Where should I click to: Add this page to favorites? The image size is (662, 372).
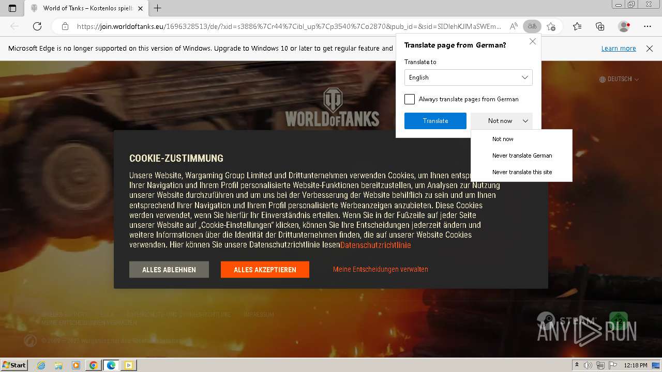pos(551,26)
